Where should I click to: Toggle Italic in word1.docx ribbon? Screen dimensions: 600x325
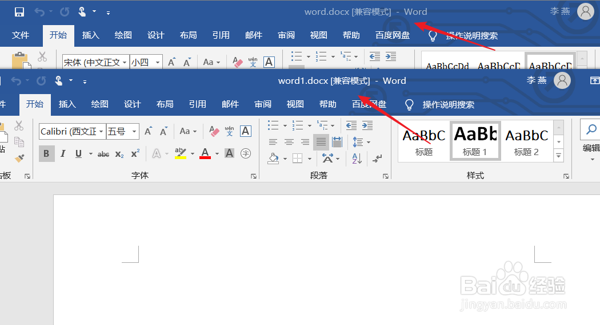[63, 153]
